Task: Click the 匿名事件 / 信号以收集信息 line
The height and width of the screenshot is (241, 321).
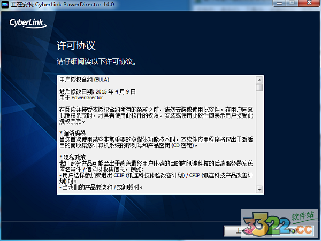Action: [x=102, y=169]
